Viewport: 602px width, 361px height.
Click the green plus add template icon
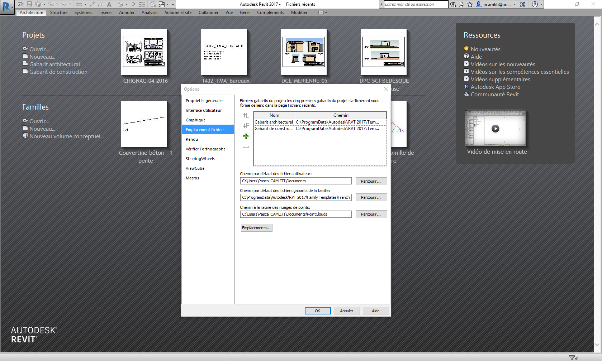246,136
